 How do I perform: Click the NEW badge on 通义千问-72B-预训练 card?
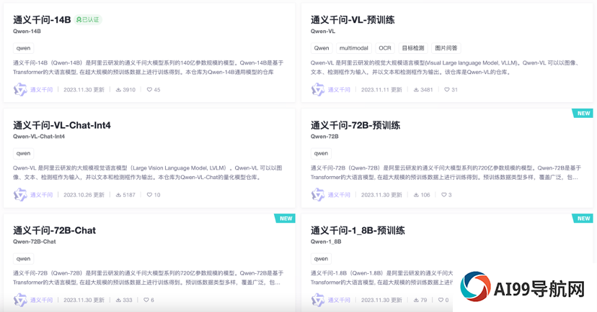point(583,113)
